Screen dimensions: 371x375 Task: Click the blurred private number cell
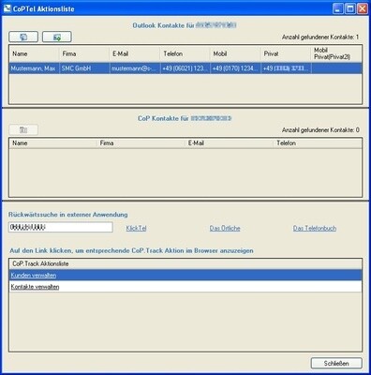(286, 68)
